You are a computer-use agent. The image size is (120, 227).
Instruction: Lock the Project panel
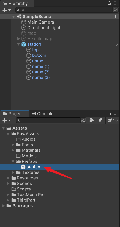tap(109, 113)
